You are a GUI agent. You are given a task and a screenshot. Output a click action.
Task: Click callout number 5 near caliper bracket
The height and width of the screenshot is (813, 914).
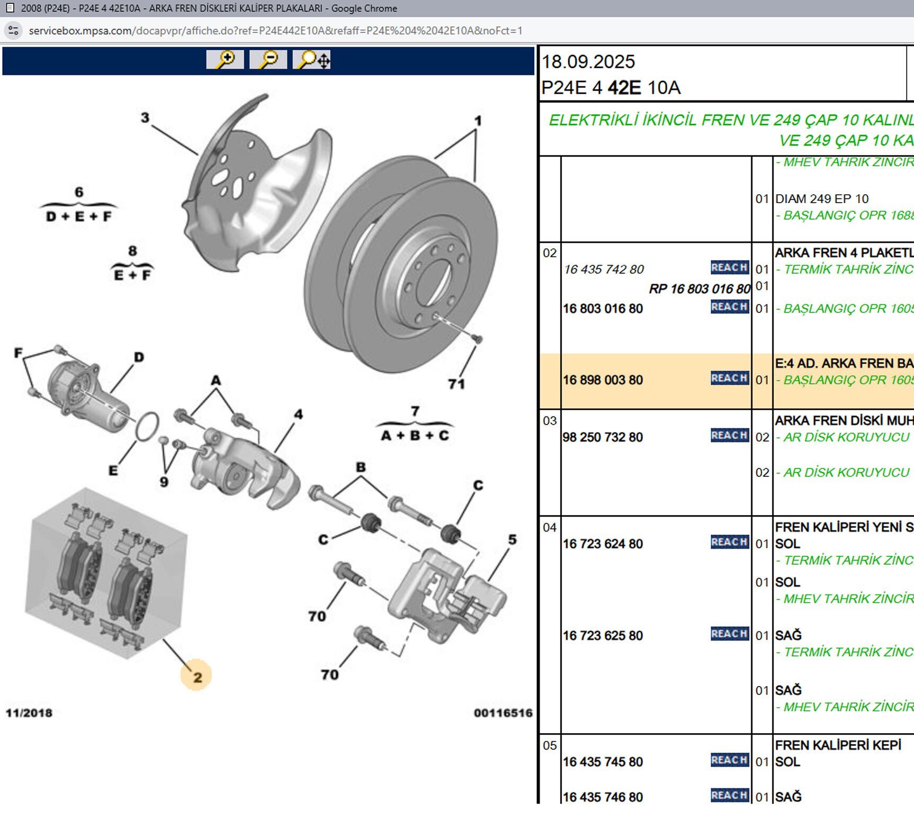[x=512, y=539]
